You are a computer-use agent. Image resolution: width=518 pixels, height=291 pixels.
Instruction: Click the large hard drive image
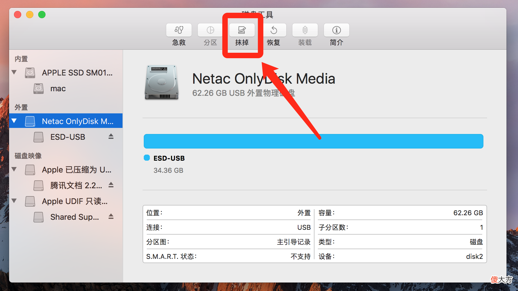coord(162,82)
